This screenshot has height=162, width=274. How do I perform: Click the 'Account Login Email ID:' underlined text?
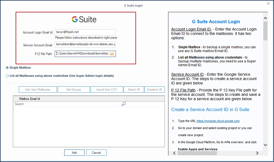(x=191, y=29)
